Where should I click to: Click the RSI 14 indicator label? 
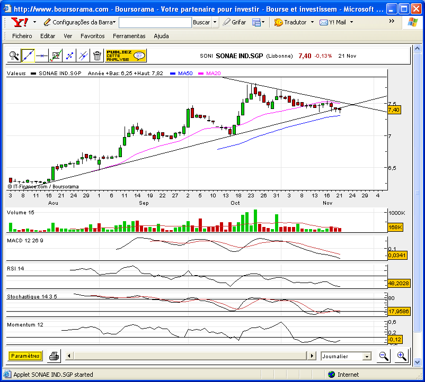pyautogui.click(x=15, y=269)
